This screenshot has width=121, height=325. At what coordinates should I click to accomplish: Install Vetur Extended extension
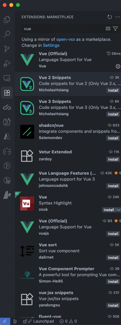113,159
